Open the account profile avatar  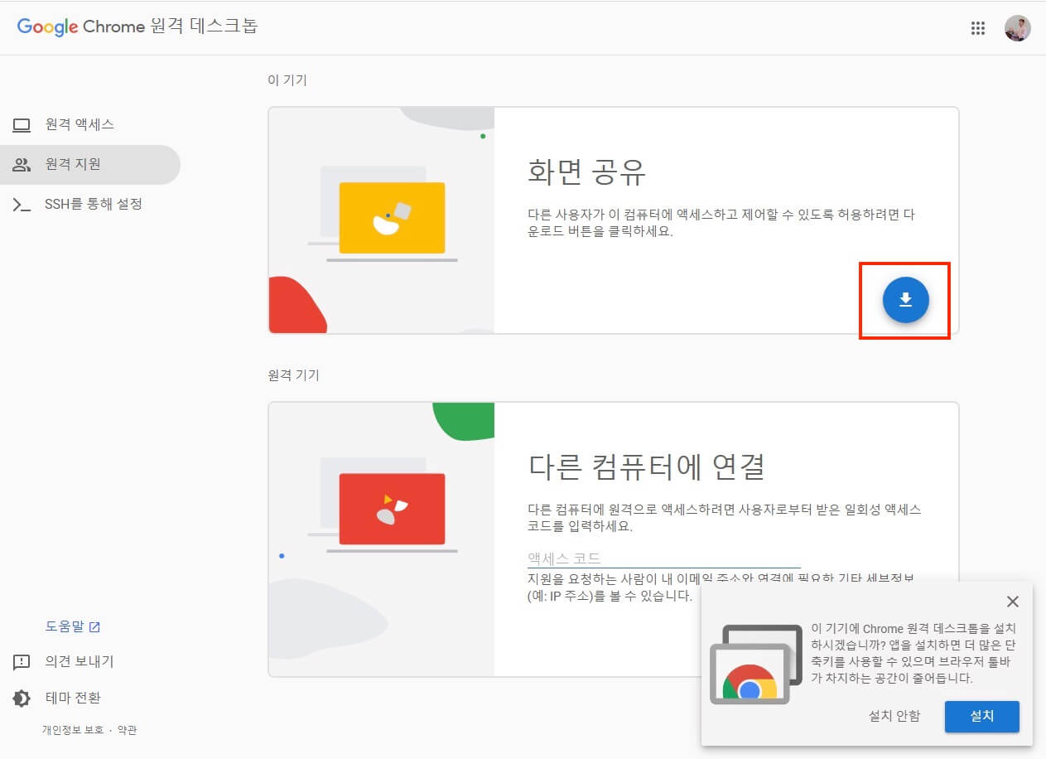pos(1017,28)
